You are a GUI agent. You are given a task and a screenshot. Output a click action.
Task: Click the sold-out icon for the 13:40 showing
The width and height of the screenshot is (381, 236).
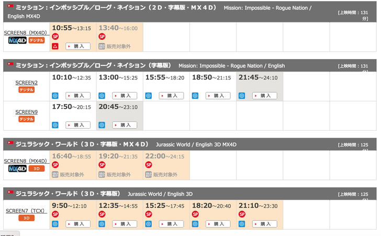pos(102,46)
